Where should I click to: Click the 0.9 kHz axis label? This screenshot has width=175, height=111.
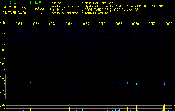2,64
